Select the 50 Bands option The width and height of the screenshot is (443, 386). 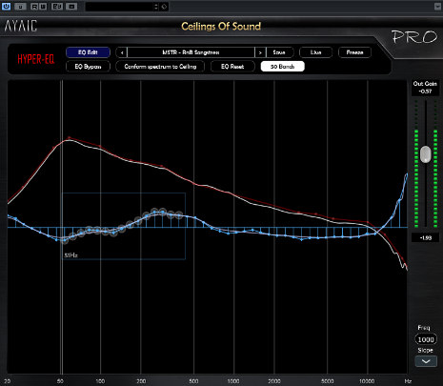point(282,67)
